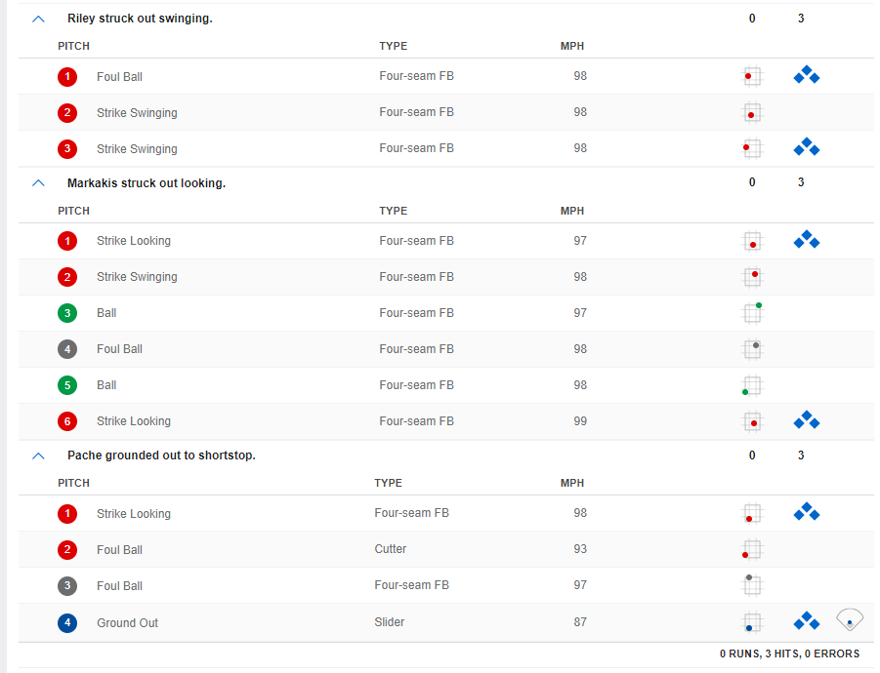Click the strike zone icon for Riley's first pitch

[x=751, y=76]
